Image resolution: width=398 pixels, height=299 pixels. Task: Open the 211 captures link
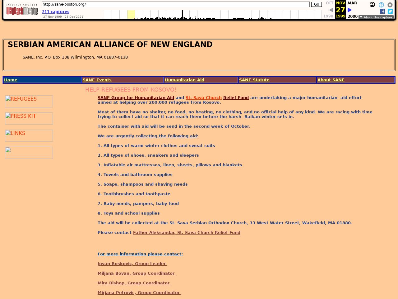[x=56, y=12]
